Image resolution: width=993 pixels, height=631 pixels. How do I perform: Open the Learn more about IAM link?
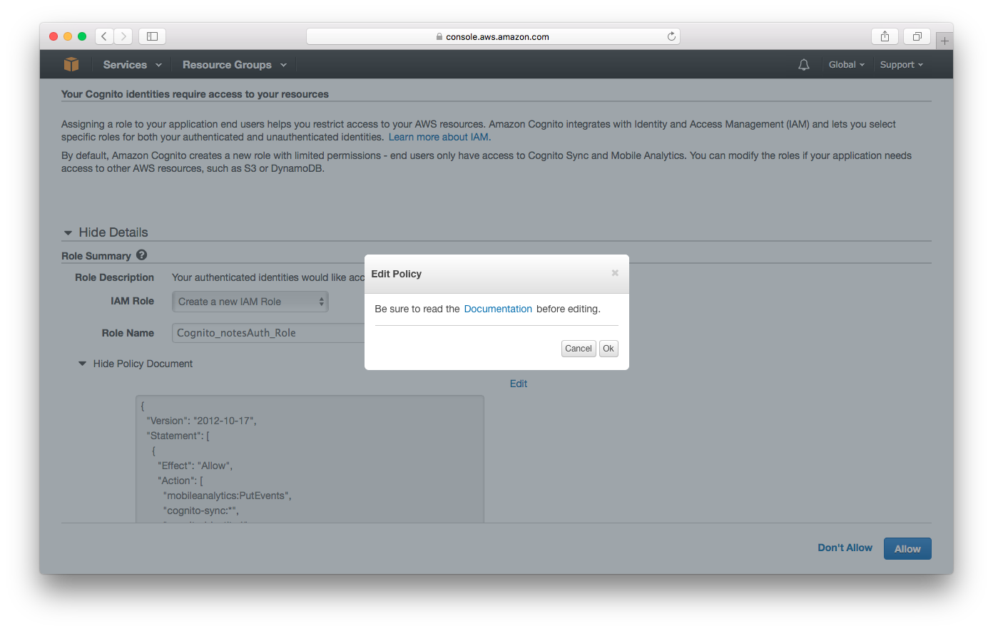pyautogui.click(x=439, y=137)
